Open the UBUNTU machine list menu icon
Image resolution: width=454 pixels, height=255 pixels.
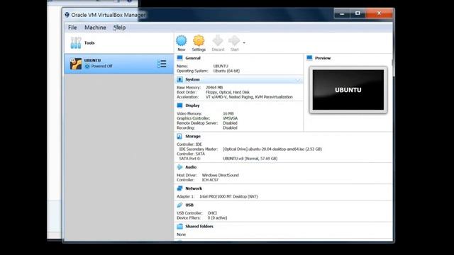click(x=162, y=64)
